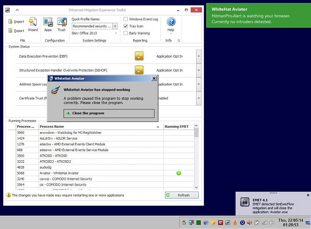Click the green square tray icon
This screenshot has height=229, width=311.
(x=198, y=223)
